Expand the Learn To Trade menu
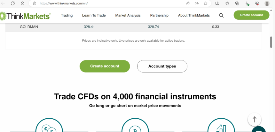Screen dimensions: 275x132 94,15
